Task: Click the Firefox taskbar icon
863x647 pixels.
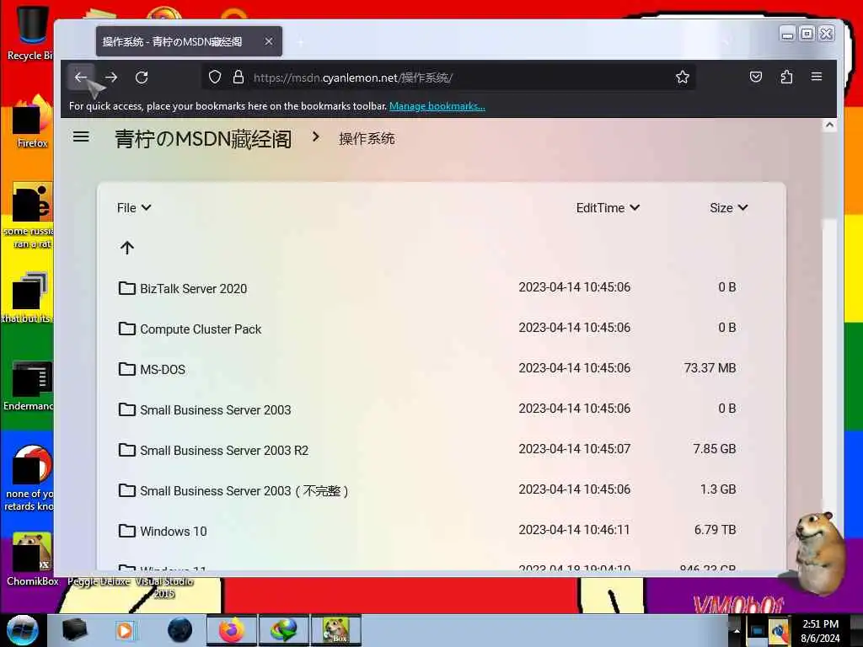Action: 231,630
